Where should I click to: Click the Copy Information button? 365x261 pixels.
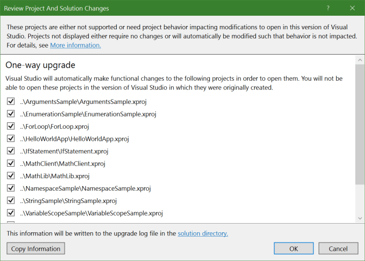coord(36,249)
